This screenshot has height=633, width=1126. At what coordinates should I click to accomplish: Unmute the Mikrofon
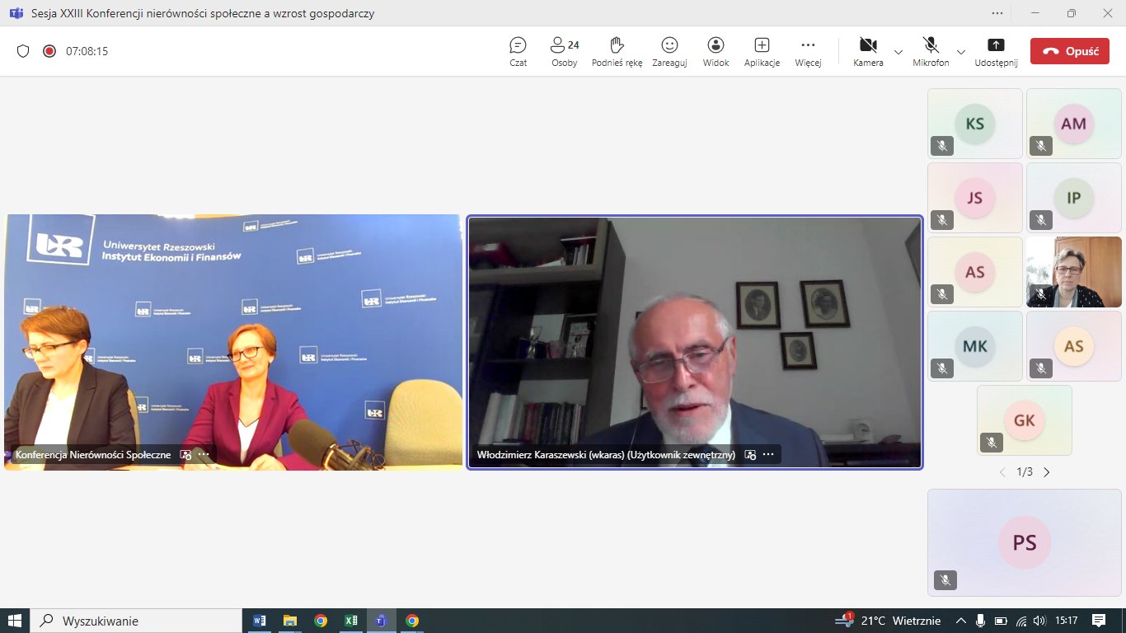pos(931,51)
